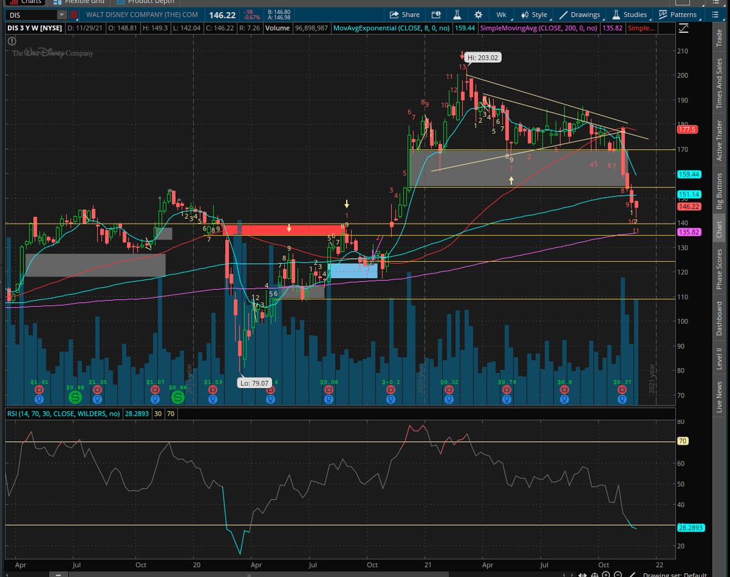Open the Level II sidebar tab
The width and height of the screenshot is (730, 577).
click(720, 359)
